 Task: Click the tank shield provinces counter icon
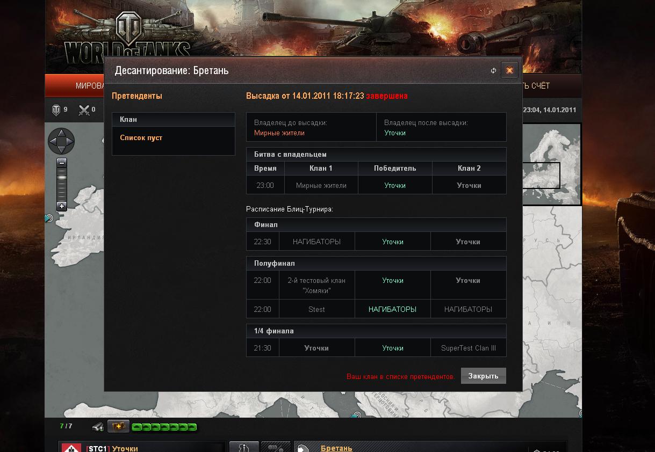(x=56, y=110)
